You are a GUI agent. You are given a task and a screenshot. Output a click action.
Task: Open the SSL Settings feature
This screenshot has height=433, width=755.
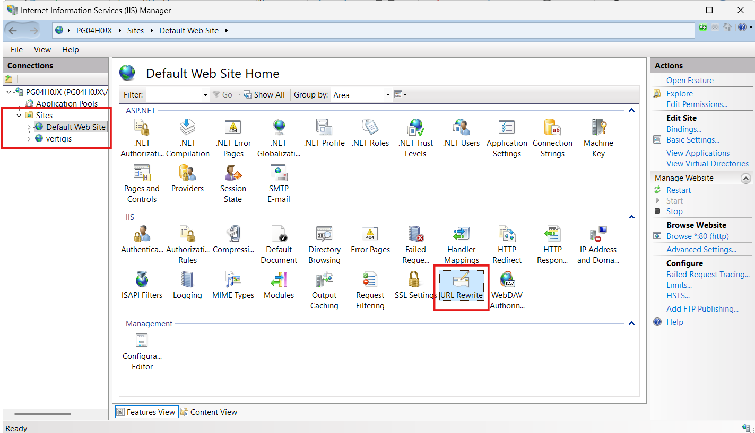(x=415, y=286)
